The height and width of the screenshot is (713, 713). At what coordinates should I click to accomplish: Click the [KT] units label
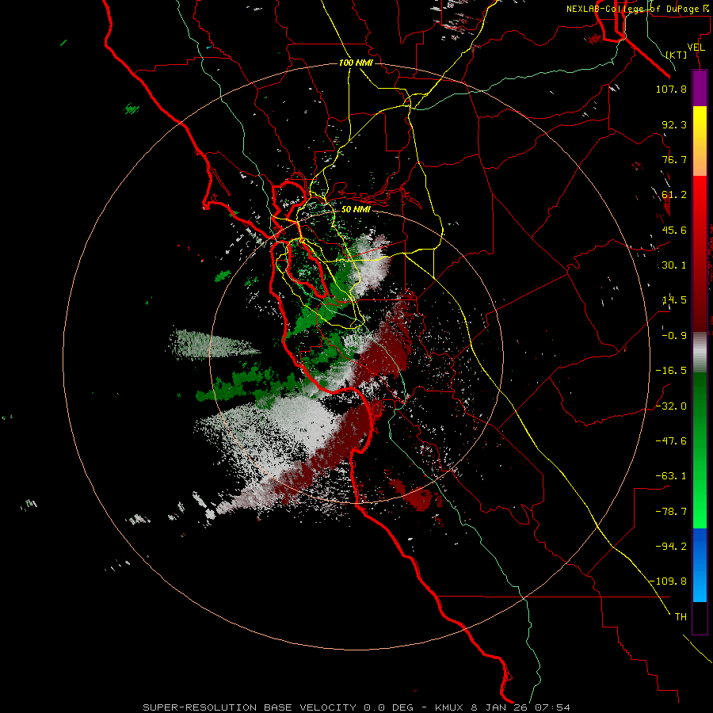677,55
